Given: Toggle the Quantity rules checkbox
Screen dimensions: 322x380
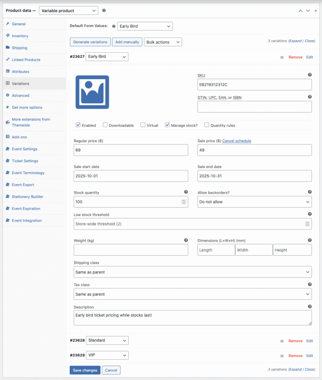Looking at the screenshot, I should tap(206, 125).
